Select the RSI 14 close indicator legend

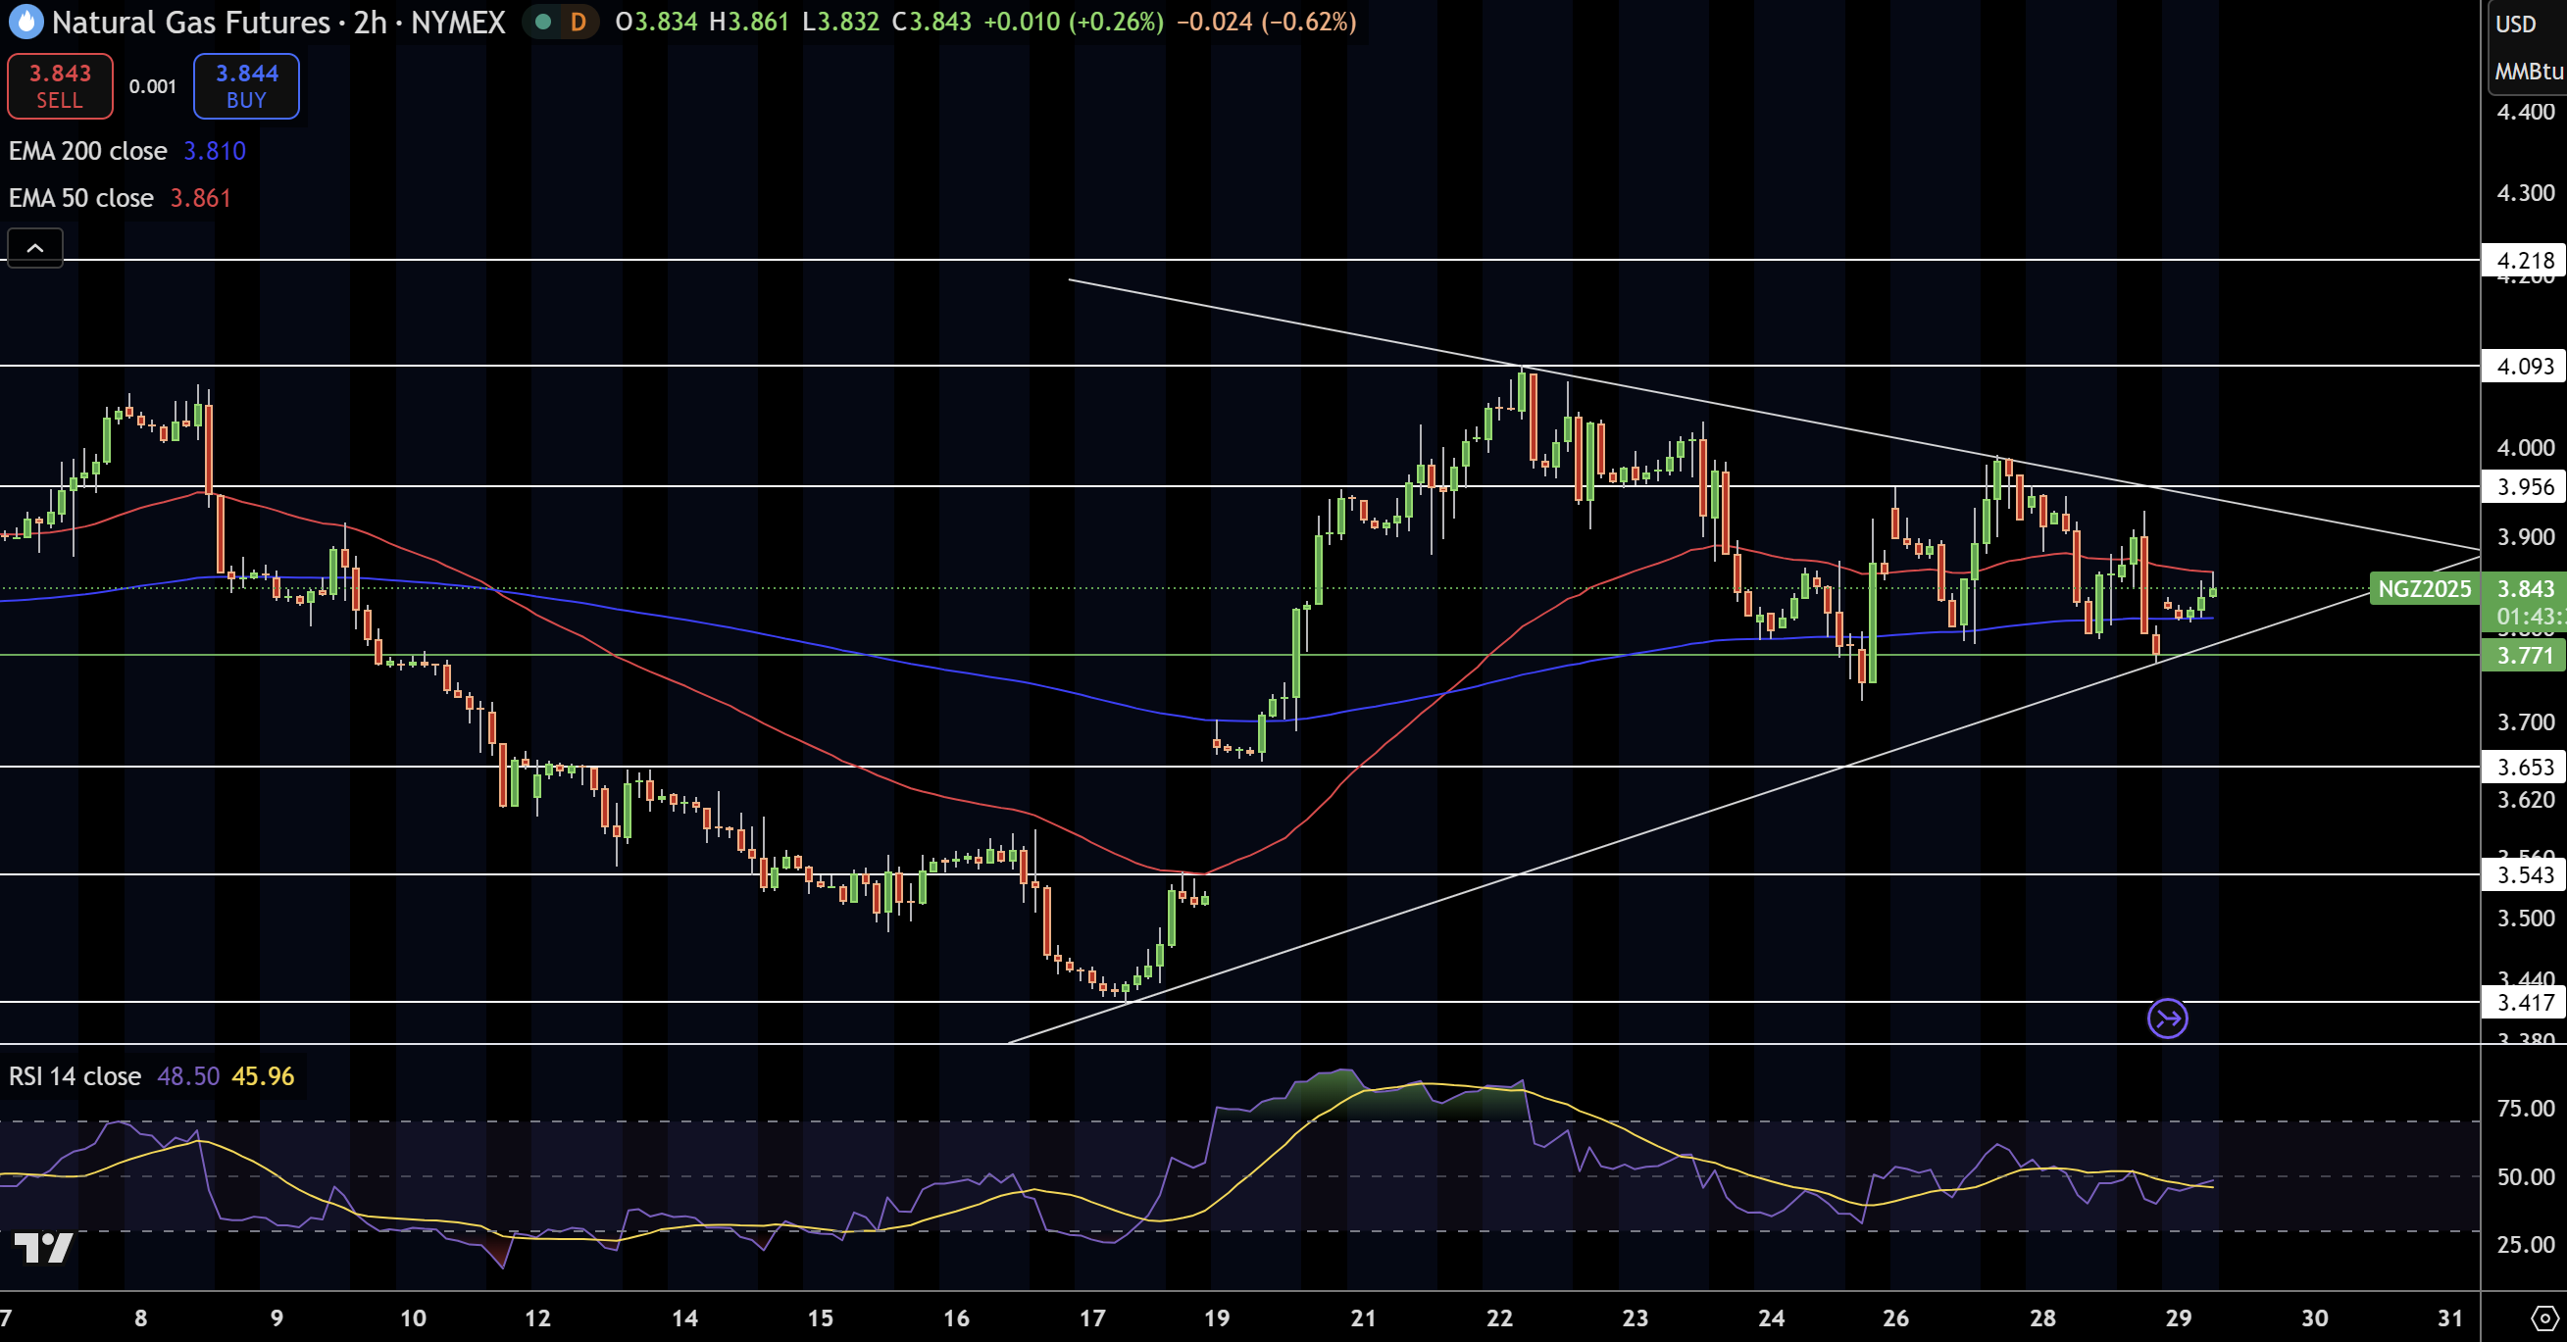tap(75, 1076)
